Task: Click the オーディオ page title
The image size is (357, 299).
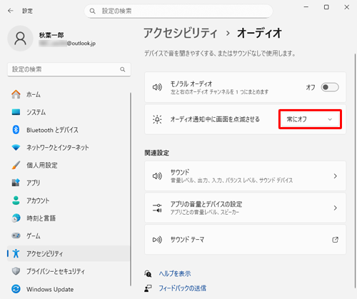Action: coord(259,33)
